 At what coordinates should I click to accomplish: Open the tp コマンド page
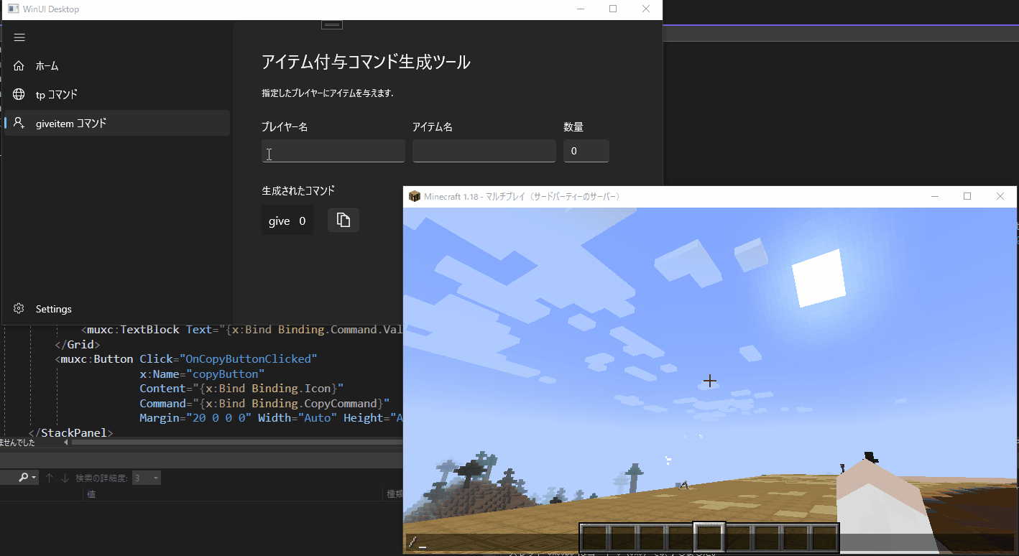(117, 94)
